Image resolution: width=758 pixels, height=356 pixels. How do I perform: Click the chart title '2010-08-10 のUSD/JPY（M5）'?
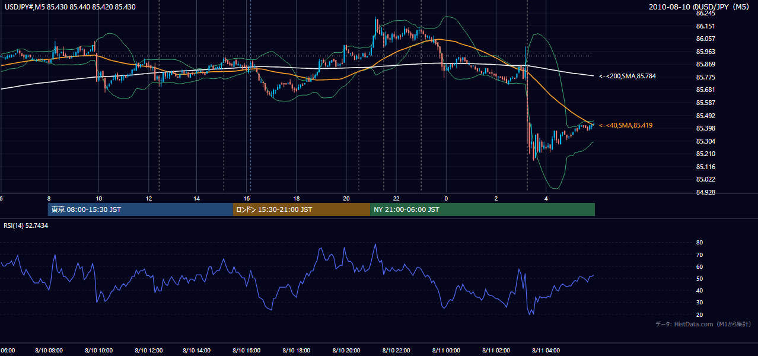tap(700, 7)
